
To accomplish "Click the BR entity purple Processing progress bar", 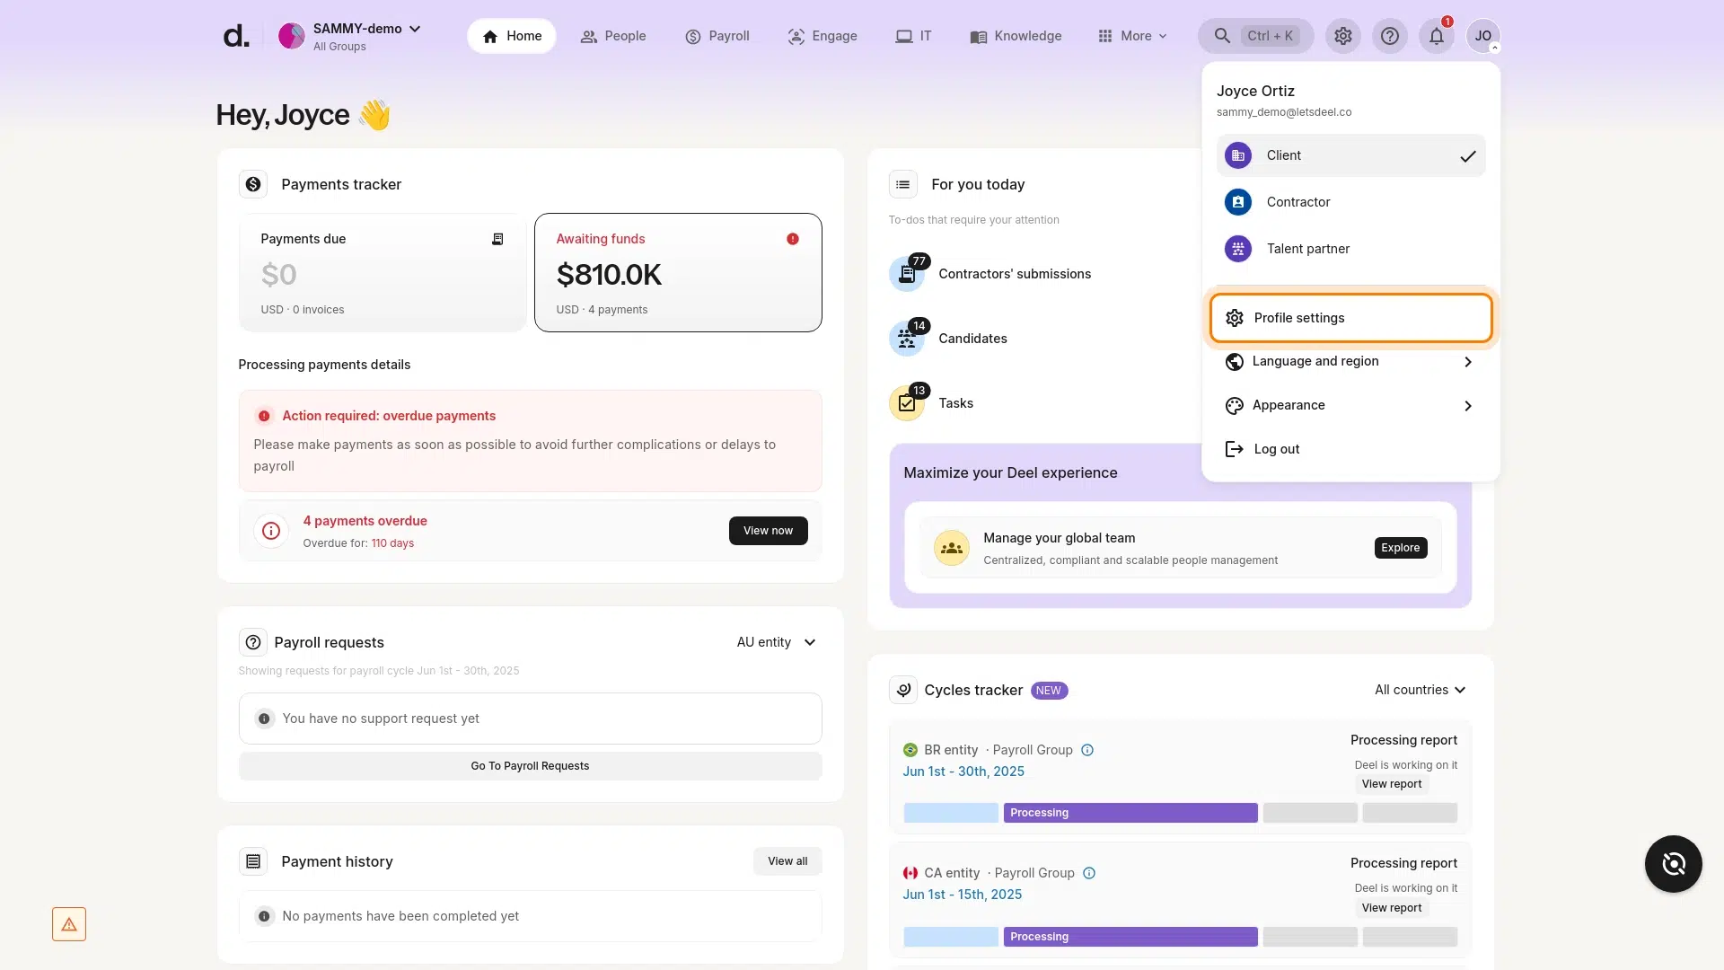I will click(x=1130, y=813).
